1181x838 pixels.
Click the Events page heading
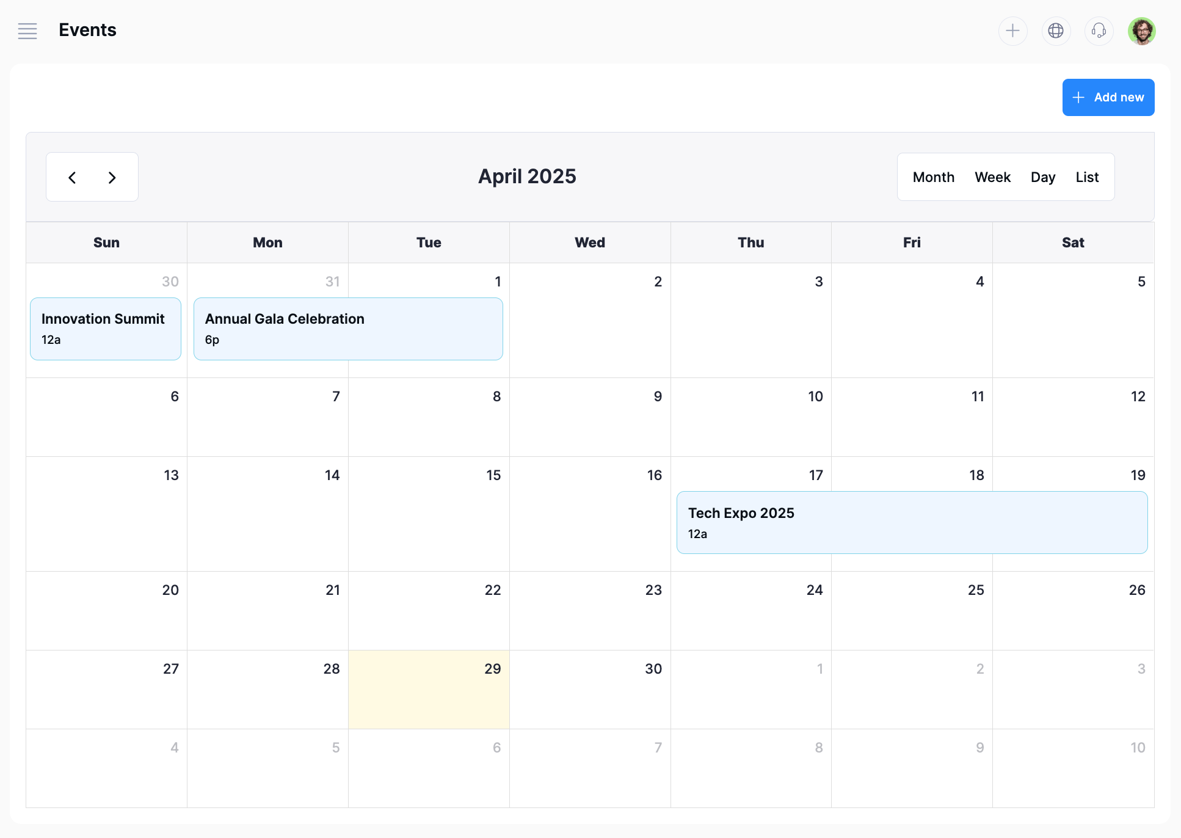[87, 30]
